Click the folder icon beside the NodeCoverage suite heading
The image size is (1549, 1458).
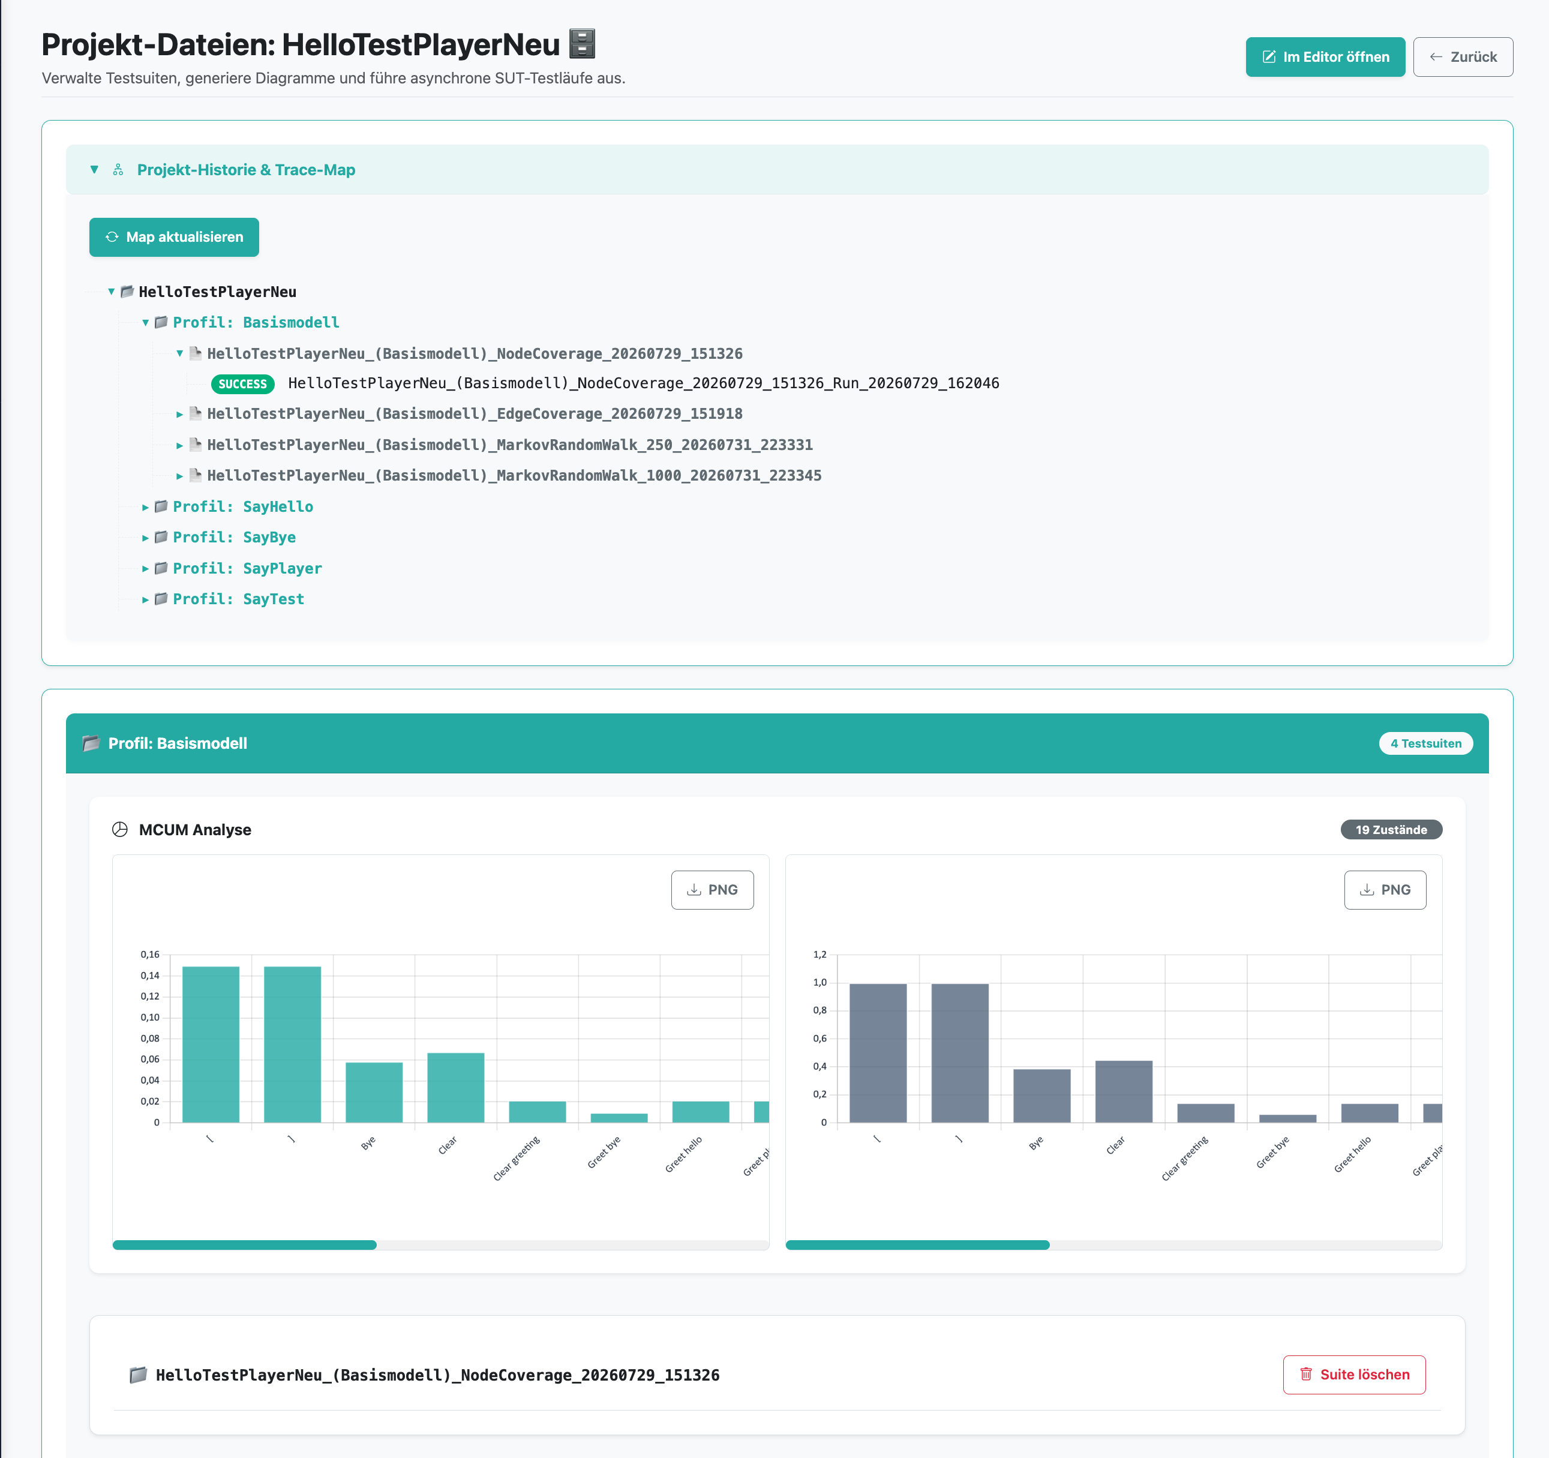point(138,1375)
